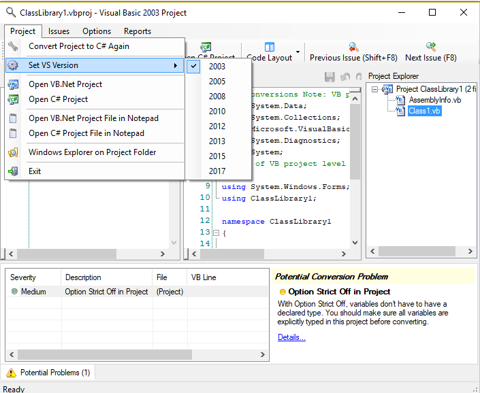This screenshot has width=480, height=393.
Task: Expand the Code Layout dropdown arrow
Action: (298, 52)
